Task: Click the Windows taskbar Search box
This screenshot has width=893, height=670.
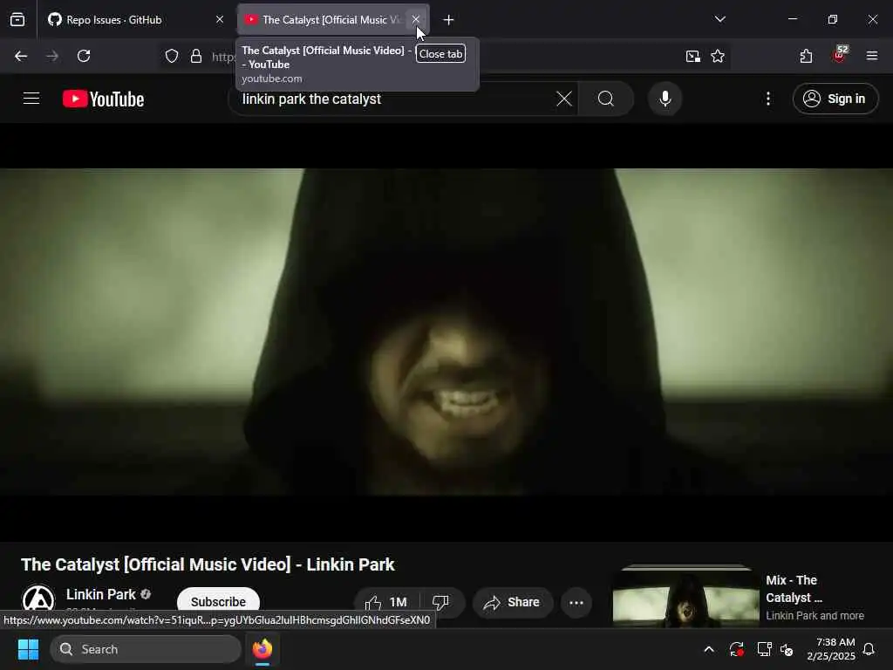Action: tap(146, 649)
